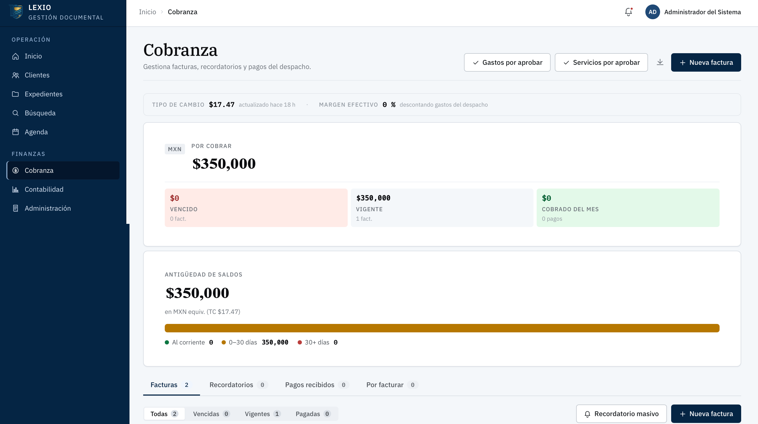Click the magnifier icon beside Búsqueda
The height and width of the screenshot is (424, 758).
tap(16, 113)
